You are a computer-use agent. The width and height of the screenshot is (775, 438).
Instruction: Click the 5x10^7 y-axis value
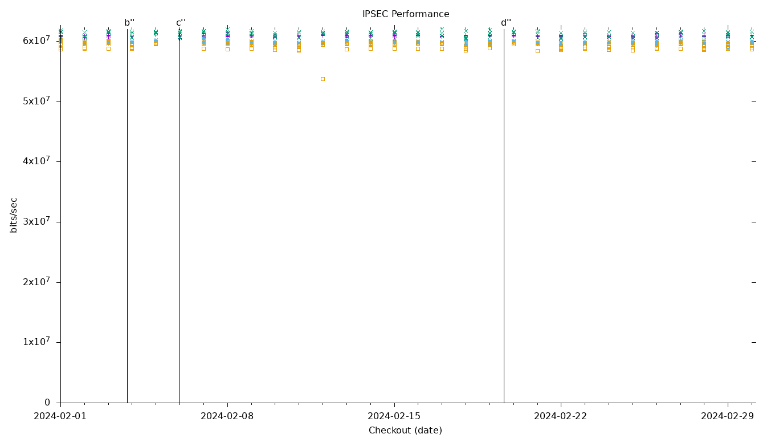(36, 100)
